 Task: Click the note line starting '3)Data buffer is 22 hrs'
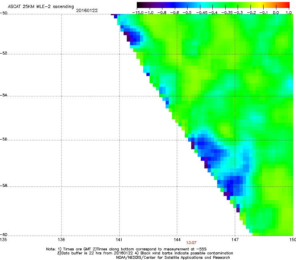tap(145, 253)
